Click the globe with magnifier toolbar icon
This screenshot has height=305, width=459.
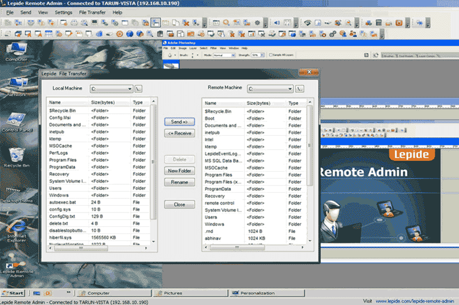click(x=140, y=34)
